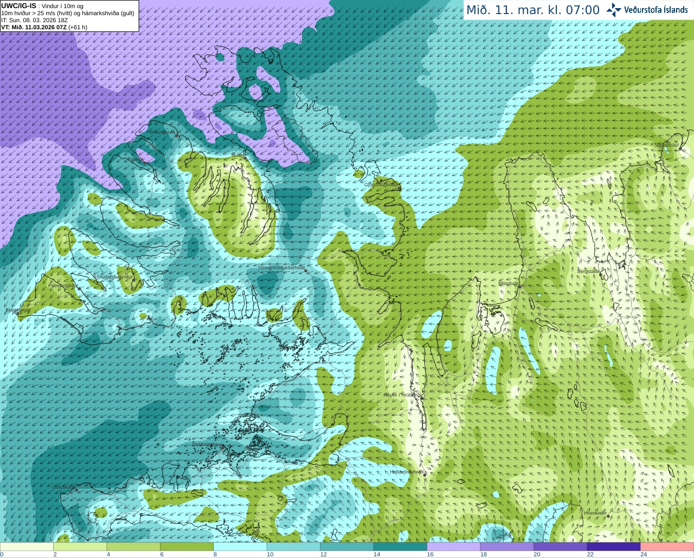Click the '10m hviður > 25 m/s' legend description
The image size is (694, 558).
tap(68, 13)
